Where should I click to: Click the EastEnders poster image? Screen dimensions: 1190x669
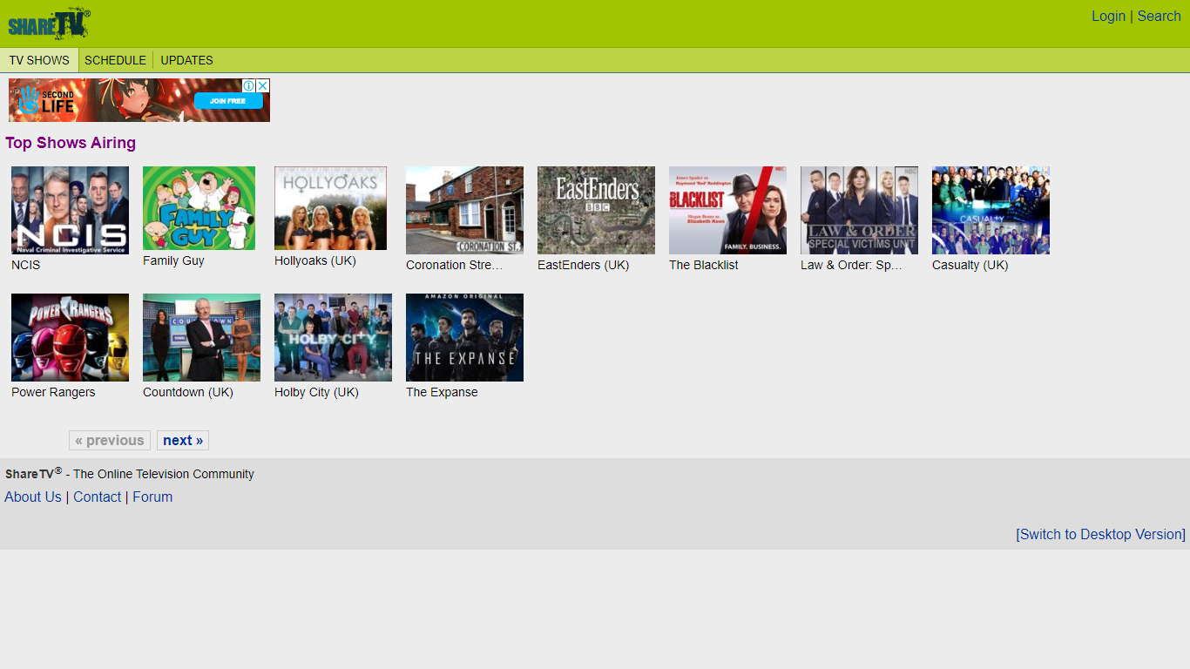pos(596,210)
